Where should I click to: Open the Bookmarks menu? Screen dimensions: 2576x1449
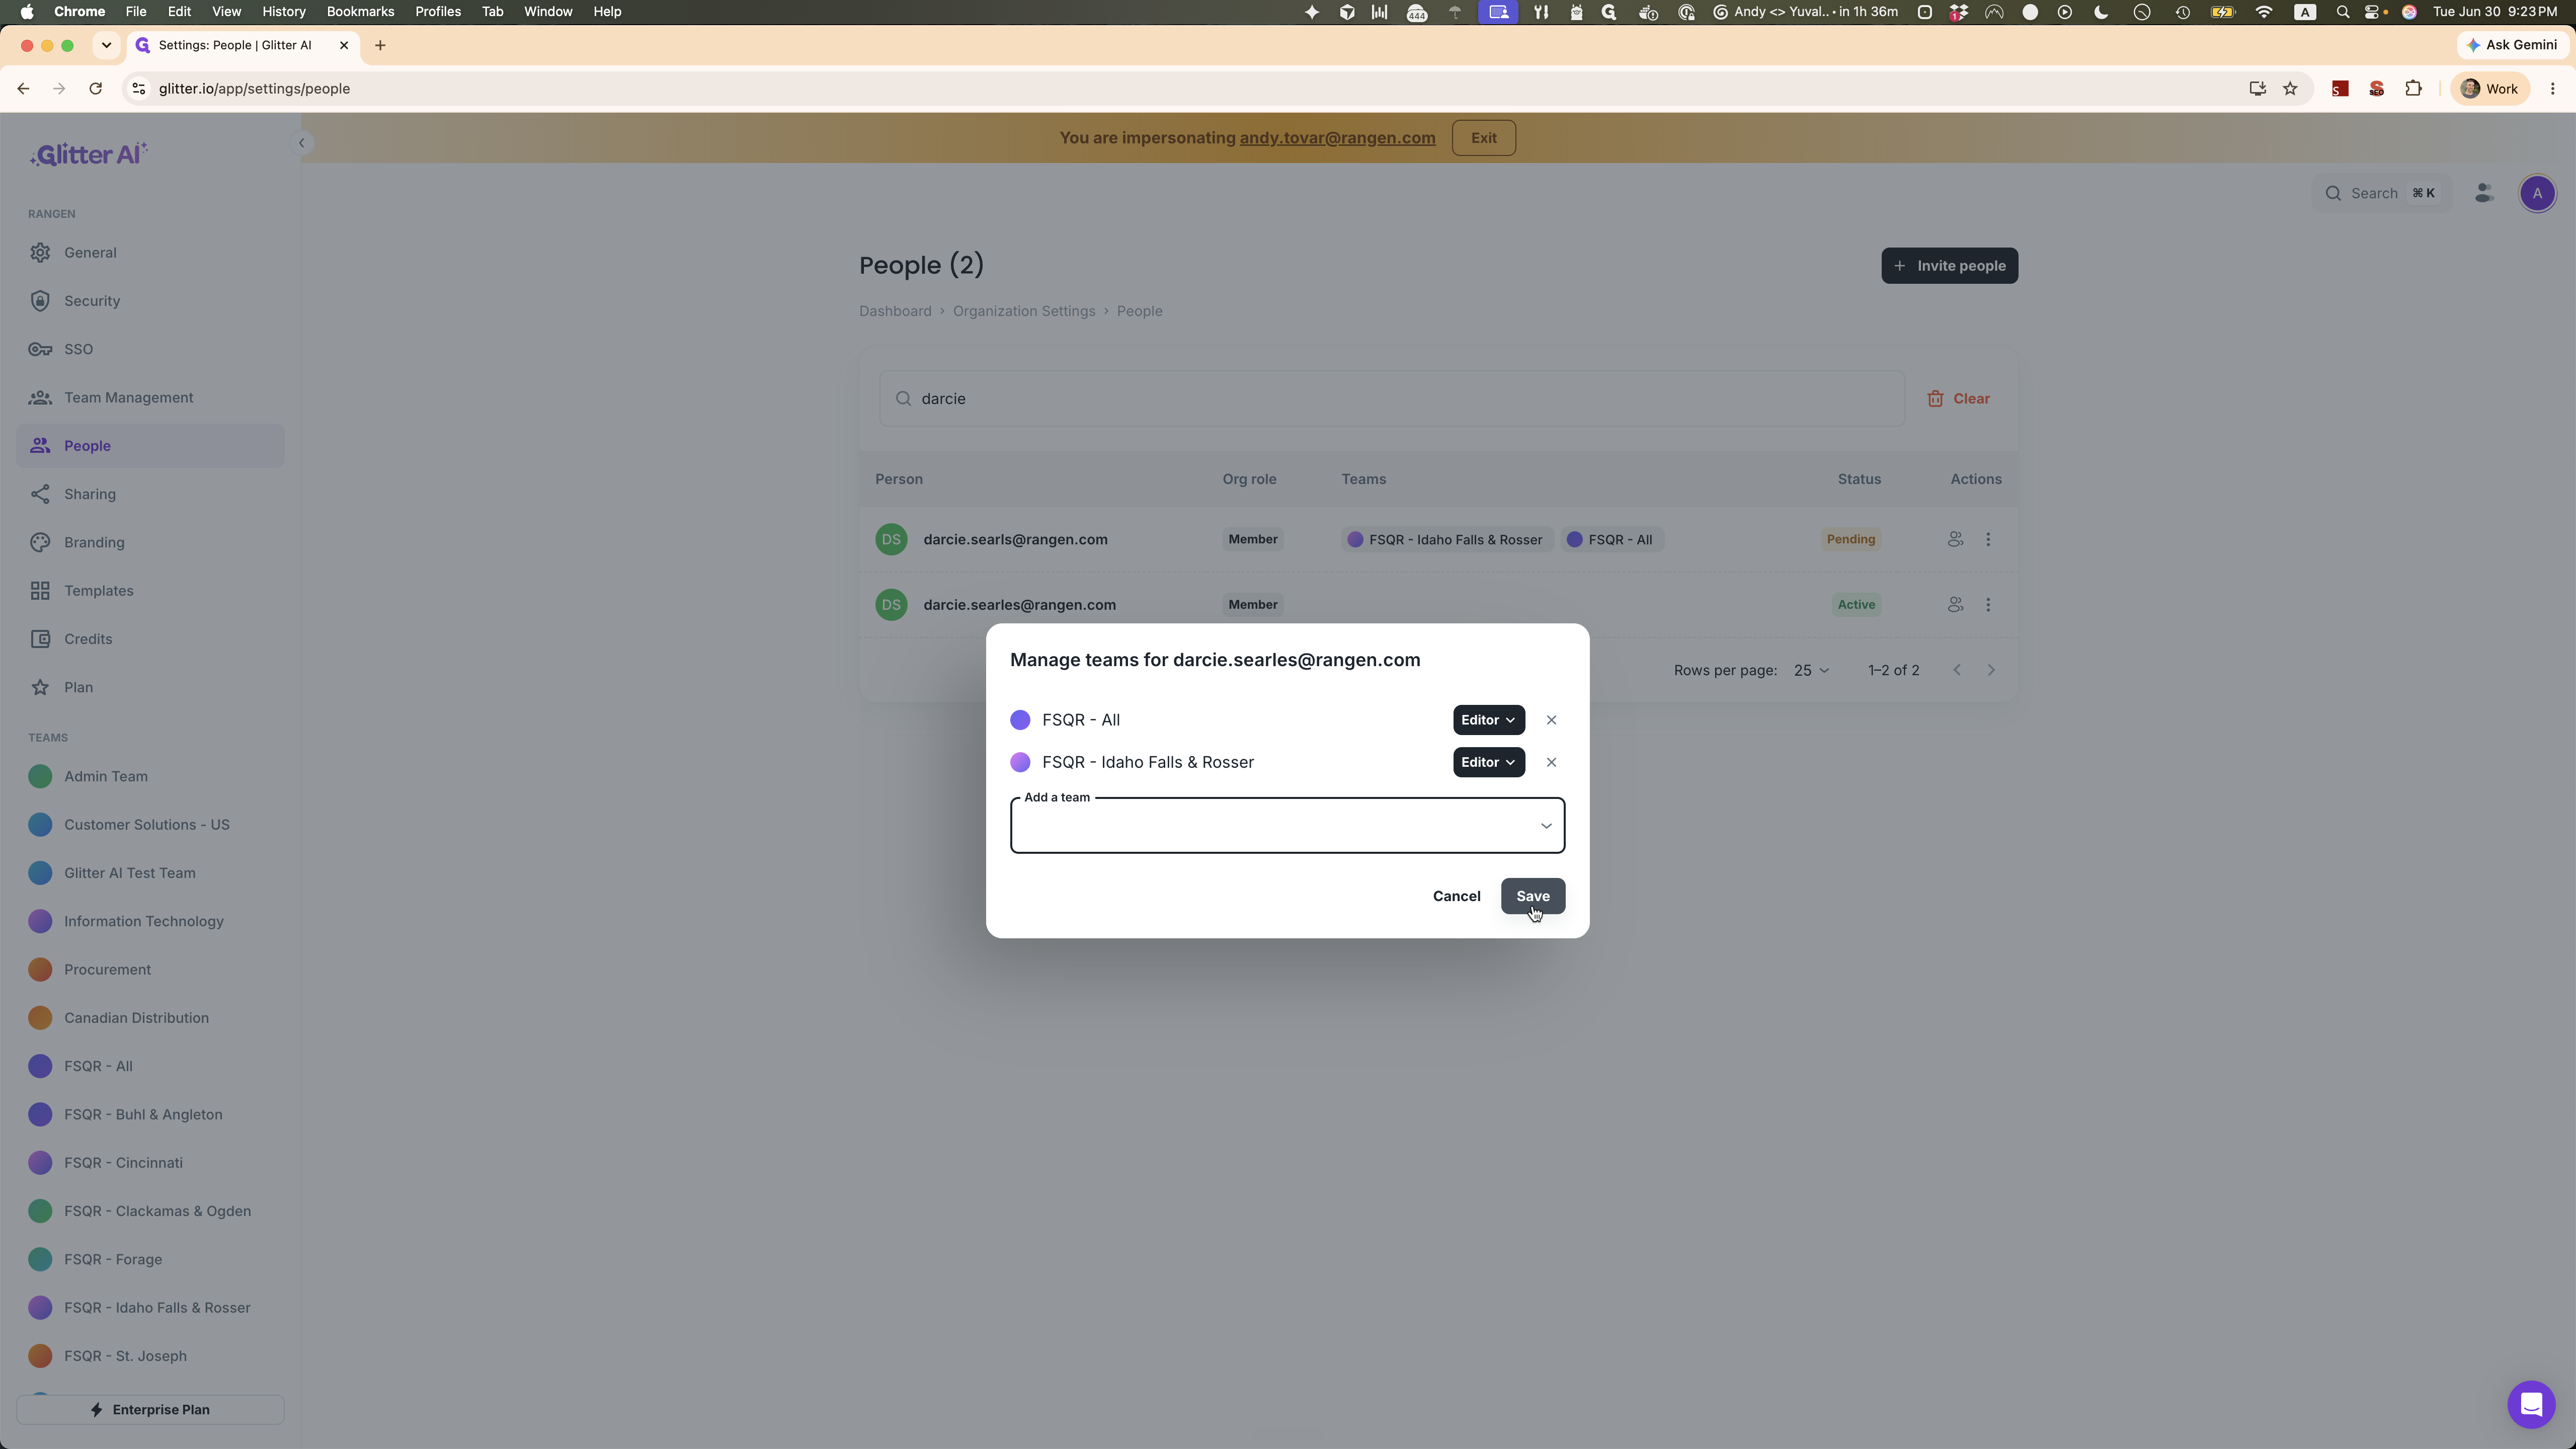360,12
